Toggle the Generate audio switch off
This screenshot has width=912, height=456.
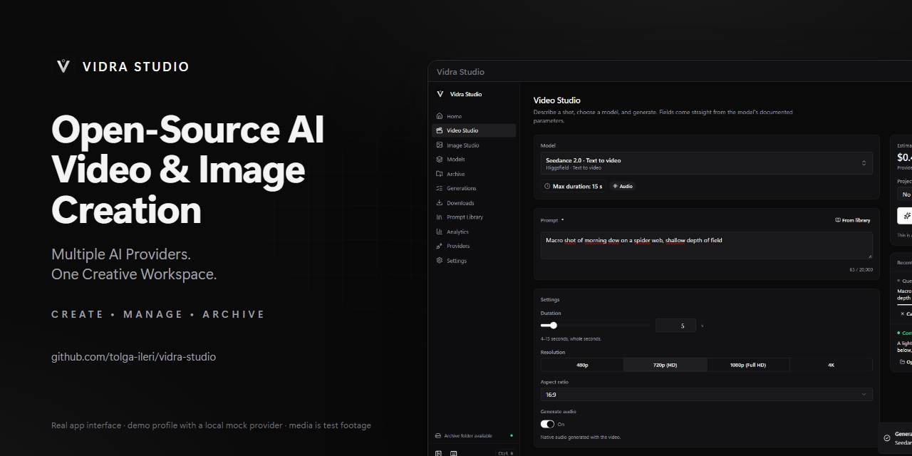point(547,424)
